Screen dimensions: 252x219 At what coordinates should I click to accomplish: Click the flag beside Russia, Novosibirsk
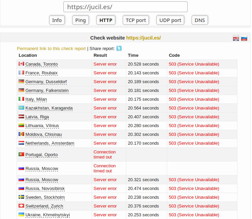coord(21,188)
